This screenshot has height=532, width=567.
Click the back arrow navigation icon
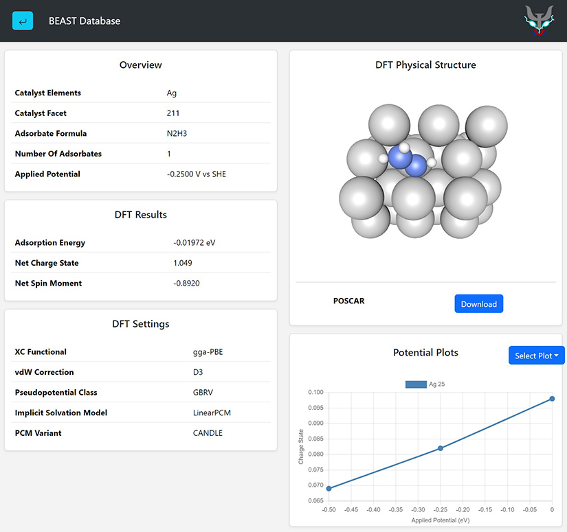[x=22, y=21]
